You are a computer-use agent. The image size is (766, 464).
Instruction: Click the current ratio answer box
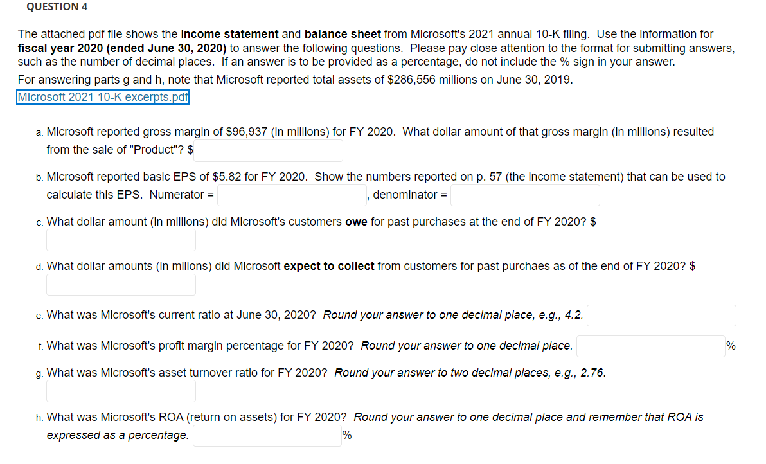[661, 315]
